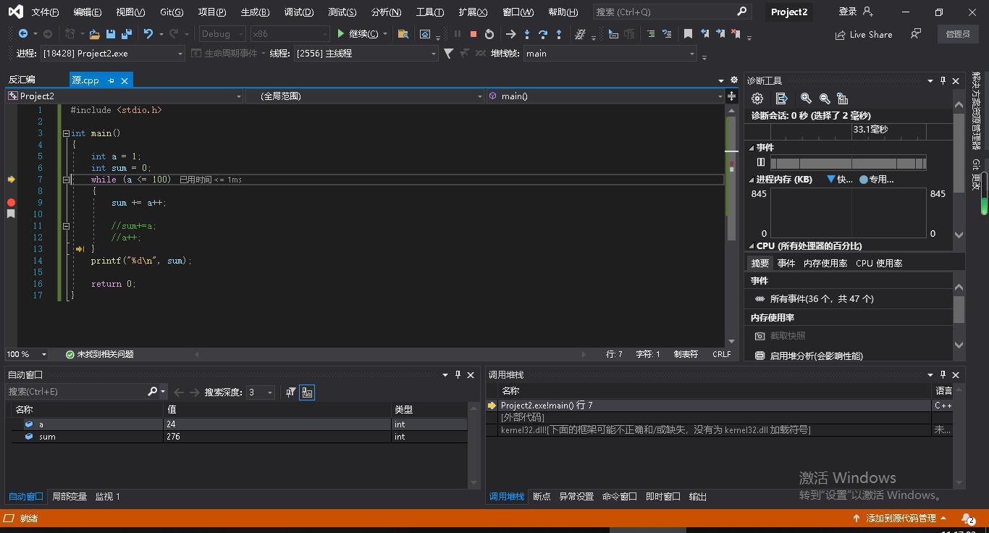Open the Project2 scope dropdown in editor
989x533 pixels.
click(x=125, y=96)
